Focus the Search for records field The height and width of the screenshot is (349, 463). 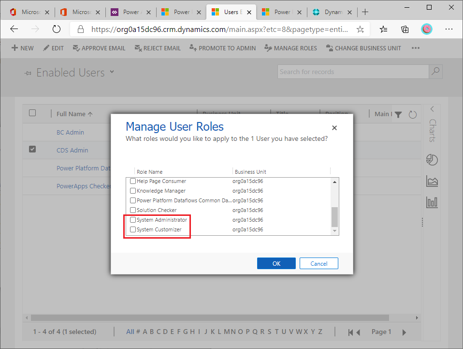click(x=353, y=72)
